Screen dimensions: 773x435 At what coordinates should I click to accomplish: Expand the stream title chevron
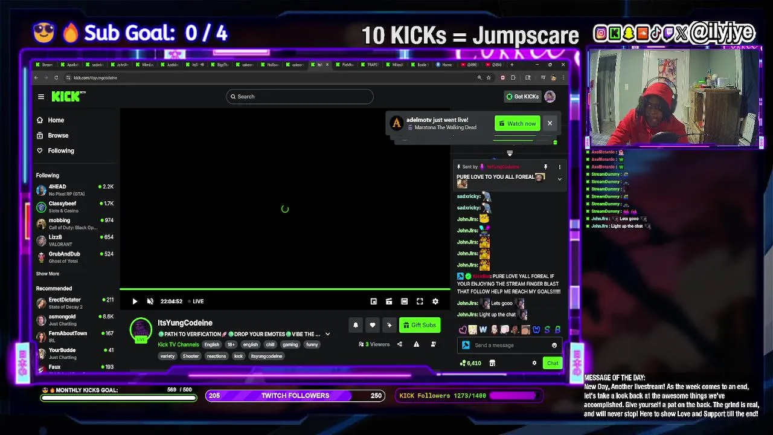(327, 334)
